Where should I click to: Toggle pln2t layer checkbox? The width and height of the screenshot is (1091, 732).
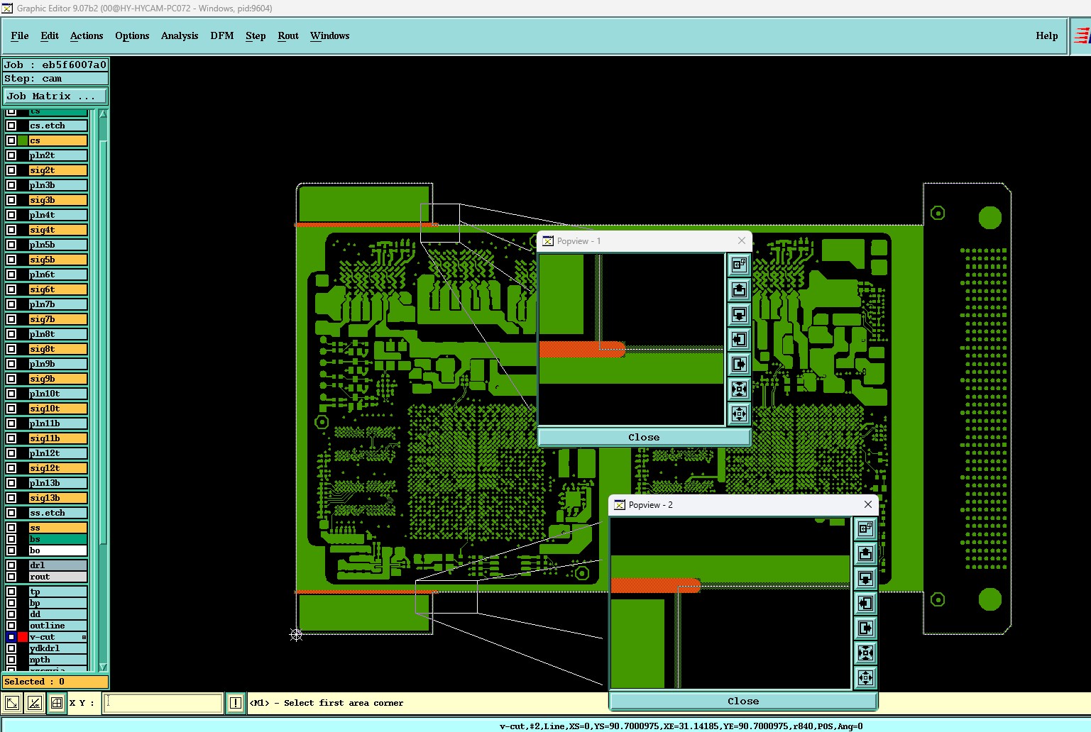coord(11,155)
